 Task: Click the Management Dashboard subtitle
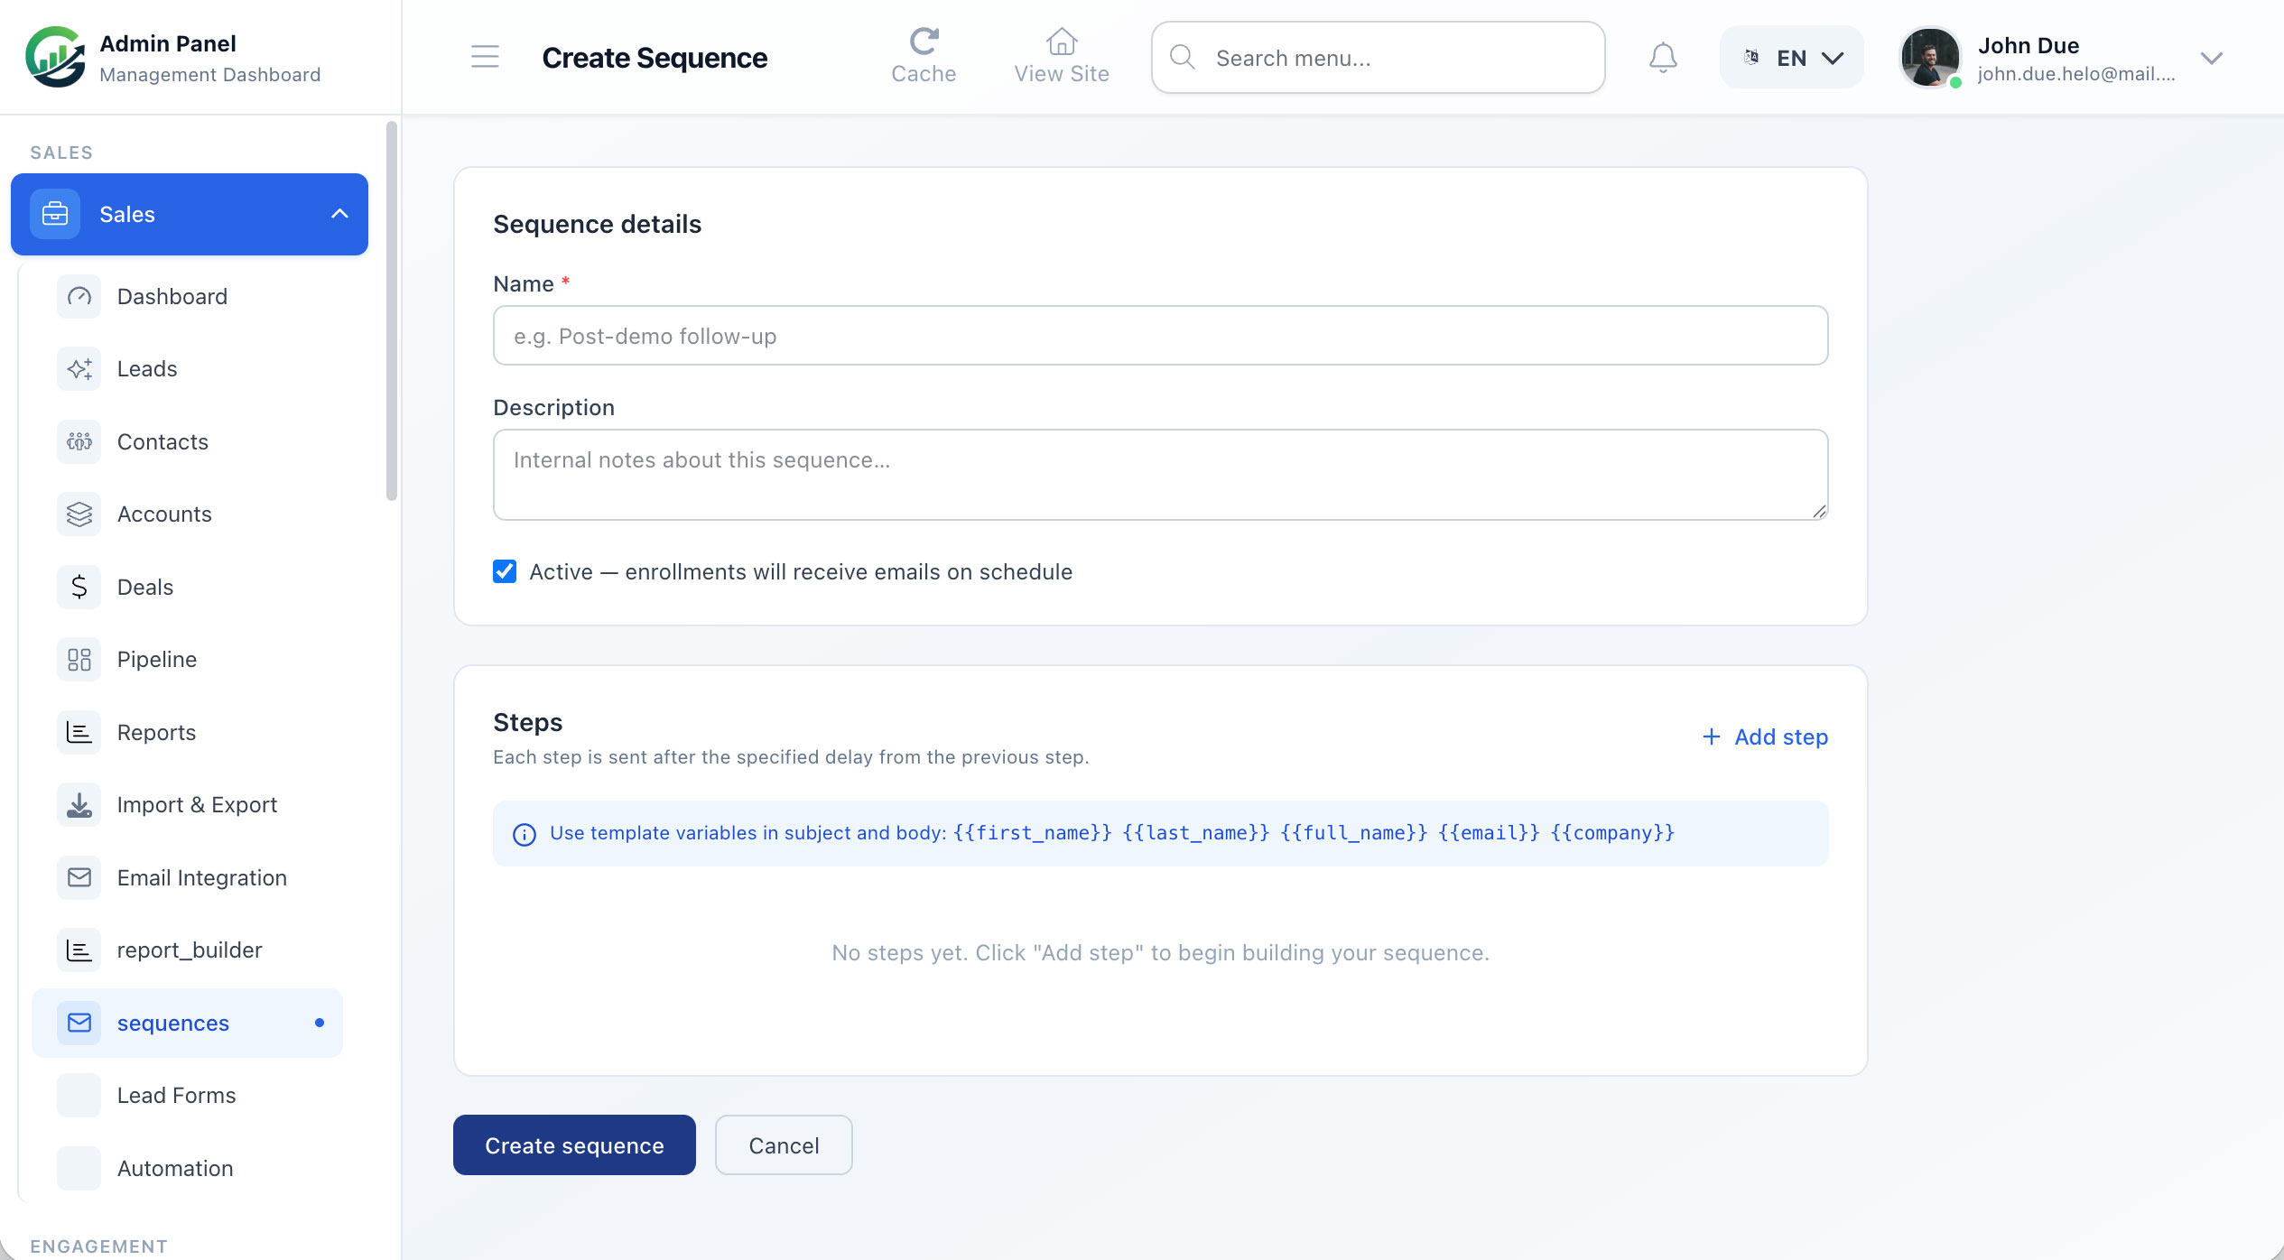pyautogui.click(x=209, y=75)
